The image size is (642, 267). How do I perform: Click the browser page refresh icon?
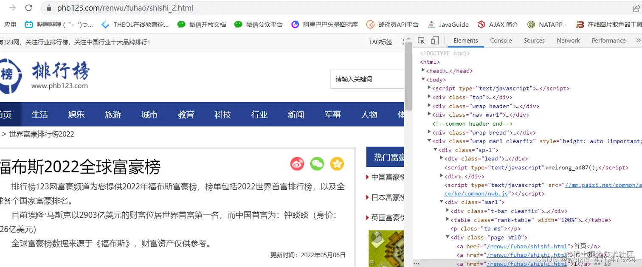click(28, 8)
